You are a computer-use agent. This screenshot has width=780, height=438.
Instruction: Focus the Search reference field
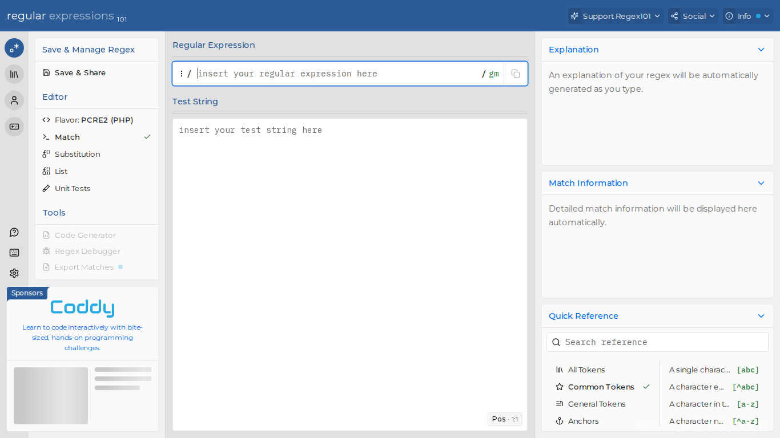tap(657, 342)
